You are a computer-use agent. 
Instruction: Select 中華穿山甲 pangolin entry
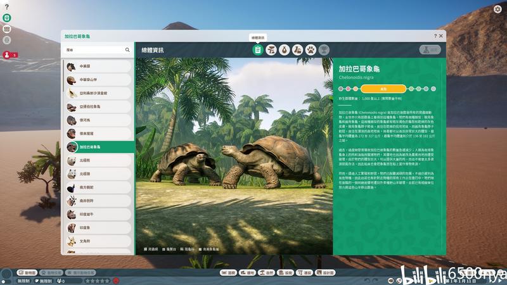(x=99, y=80)
